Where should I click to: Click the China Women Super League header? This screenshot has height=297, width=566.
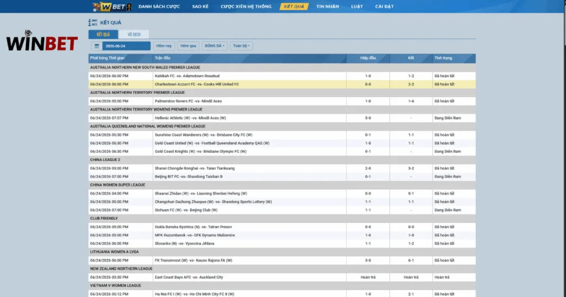[282, 185]
